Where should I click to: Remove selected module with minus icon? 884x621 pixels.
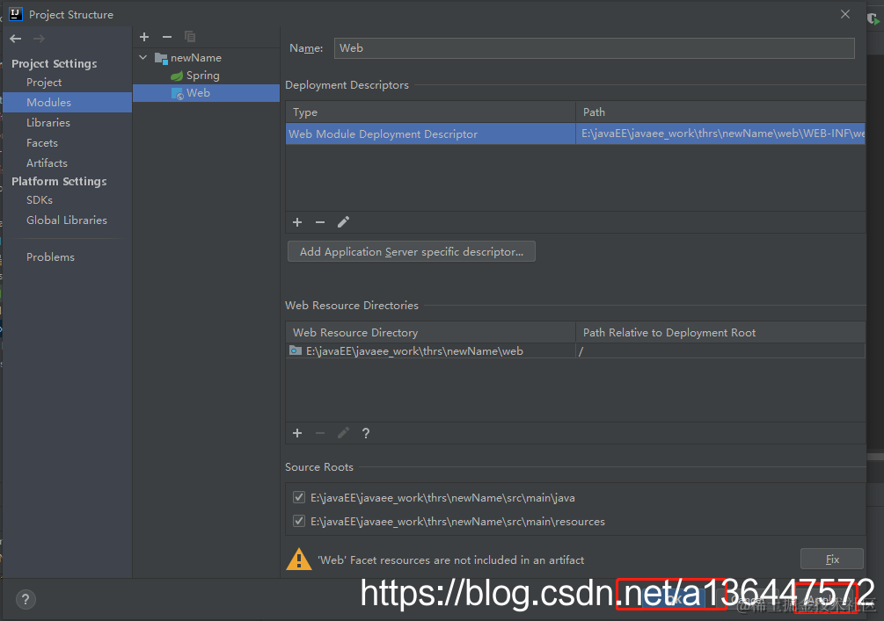tap(167, 37)
